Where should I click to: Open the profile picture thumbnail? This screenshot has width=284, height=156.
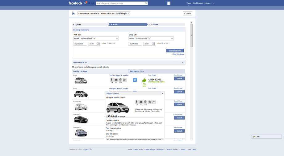[x=169, y=3]
